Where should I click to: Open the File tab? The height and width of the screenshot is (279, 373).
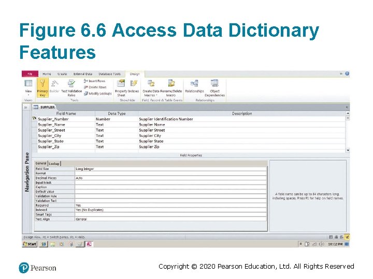tap(30, 74)
